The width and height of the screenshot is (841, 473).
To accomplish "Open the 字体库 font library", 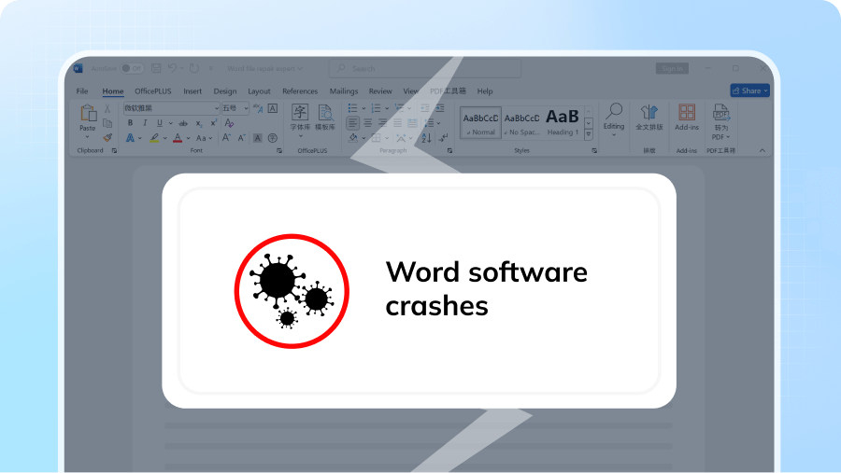I will point(300,118).
